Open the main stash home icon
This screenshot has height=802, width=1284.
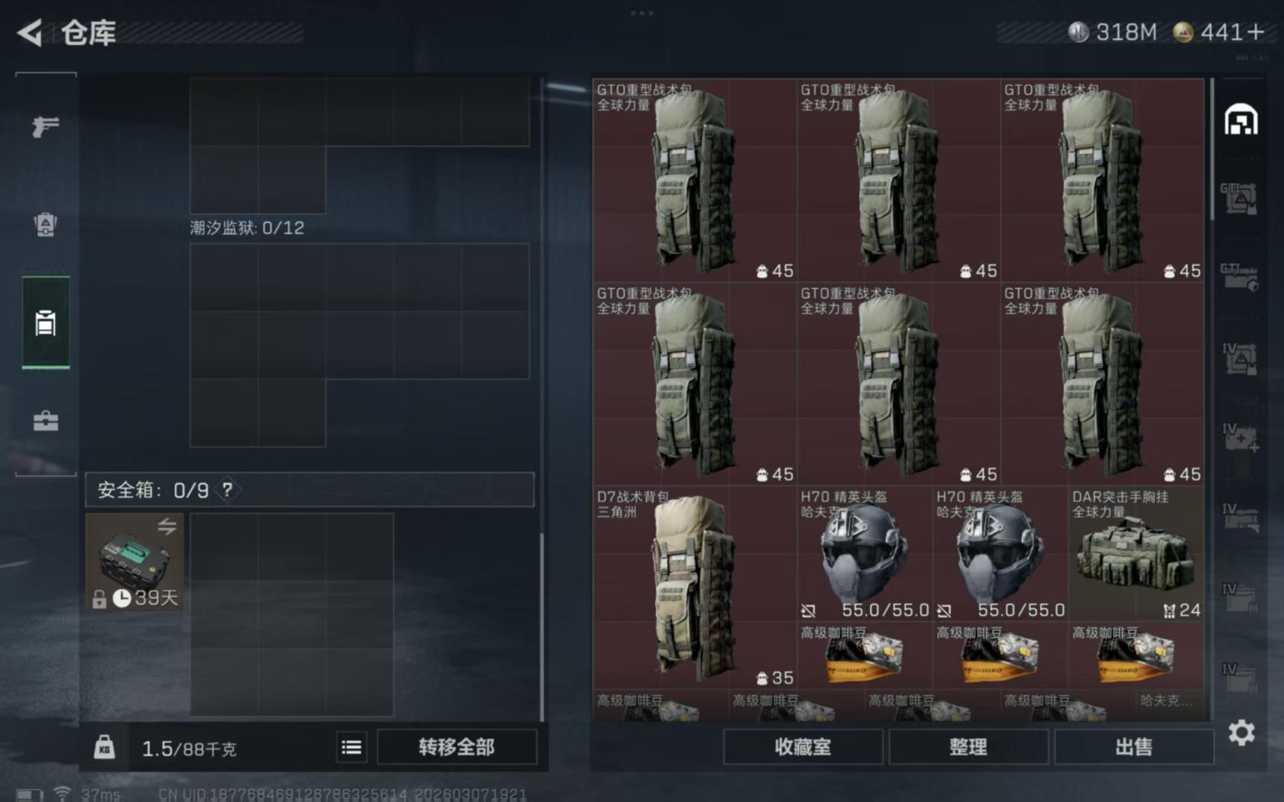coord(1241,120)
